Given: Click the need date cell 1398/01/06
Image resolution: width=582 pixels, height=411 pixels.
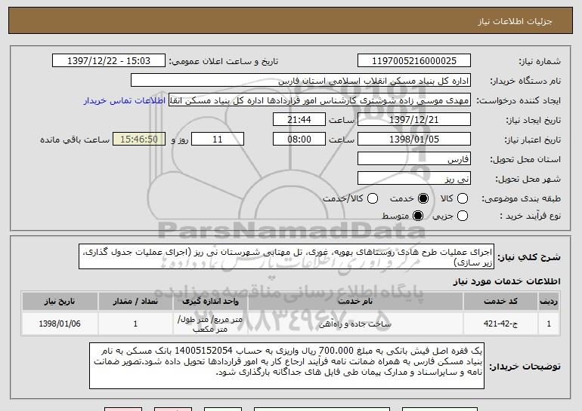Looking at the screenshot, I should [x=60, y=324].
